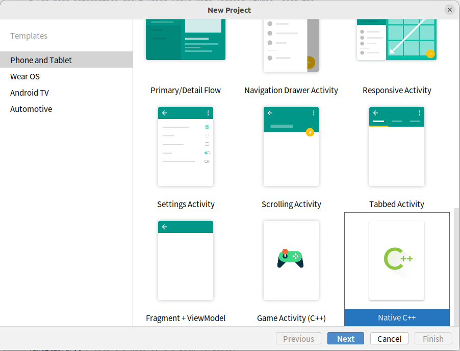Select the Scrolling Activity template
460x351 pixels.
point(291,147)
